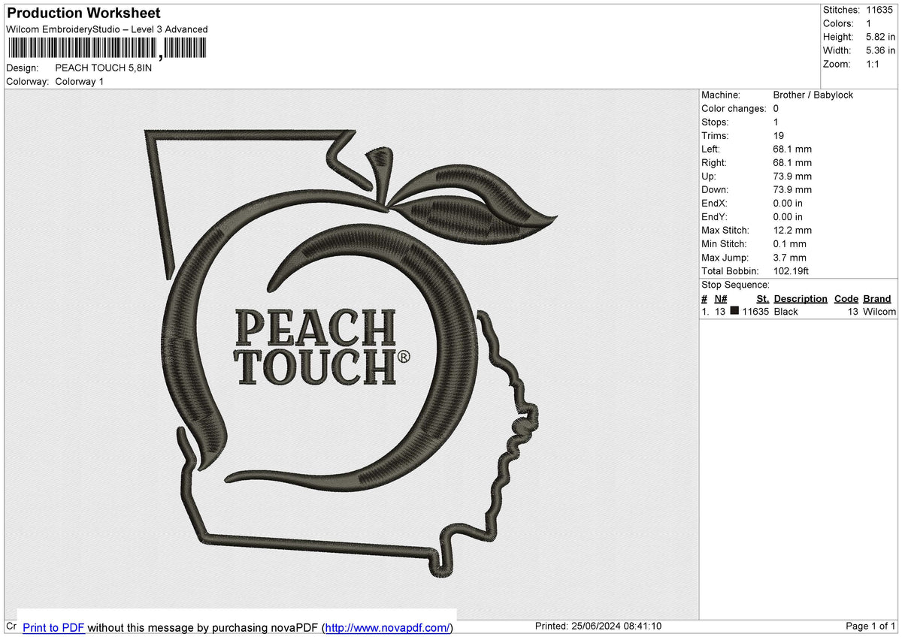
Task: Click the Print to PDF link
Action: point(53,627)
